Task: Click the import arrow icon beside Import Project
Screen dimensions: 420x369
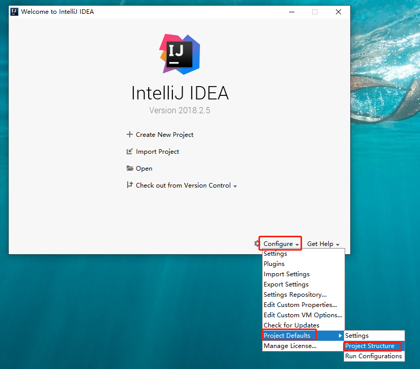Action: click(130, 151)
